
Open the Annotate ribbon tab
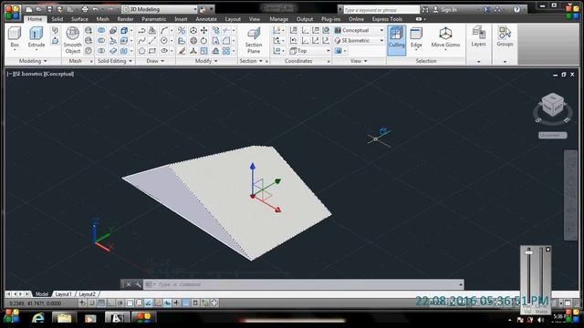click(206, 19)
